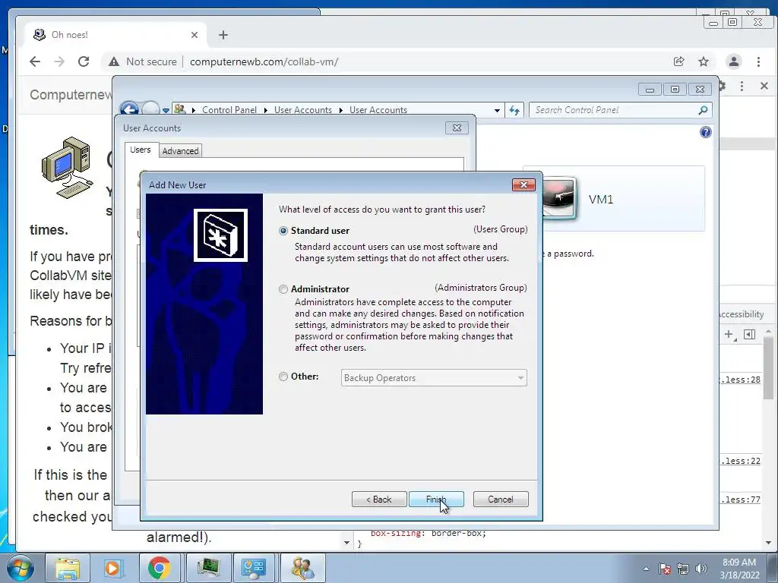Close the DevTools panel
Screen dimensions: 778x583
(x=764, y=86)
